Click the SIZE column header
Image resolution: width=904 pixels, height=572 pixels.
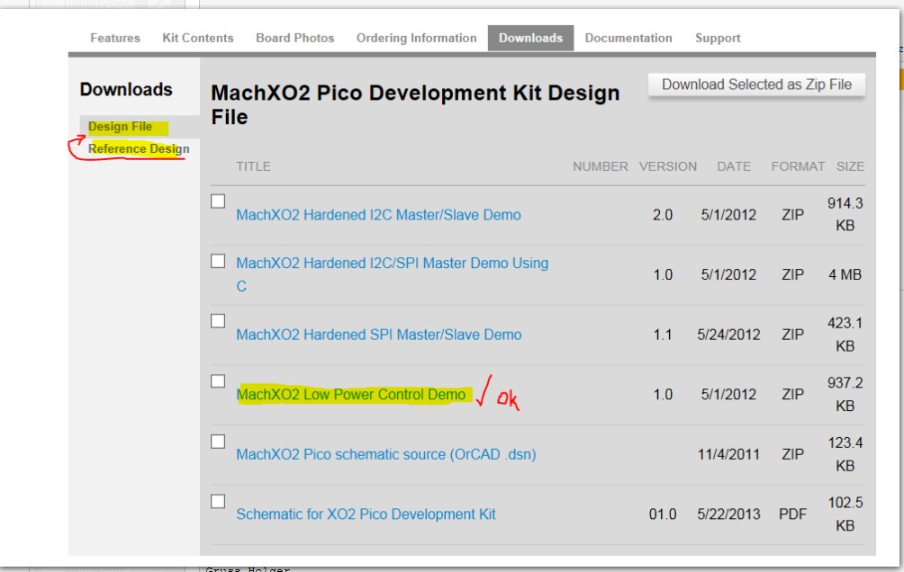[850, 166]
